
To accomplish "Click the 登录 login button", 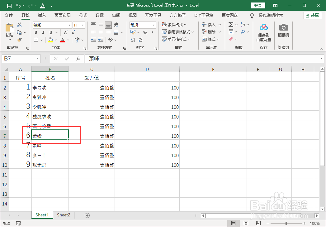I will [x=258, y=5].
